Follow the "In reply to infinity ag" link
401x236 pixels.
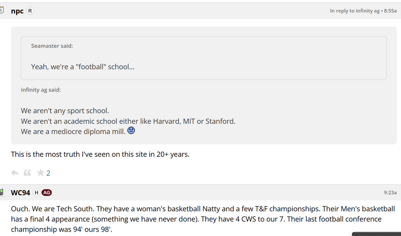point(354,11)
